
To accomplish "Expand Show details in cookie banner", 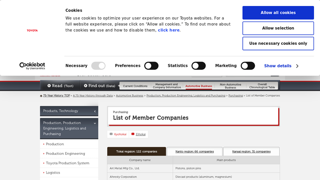I will (281, 66).
